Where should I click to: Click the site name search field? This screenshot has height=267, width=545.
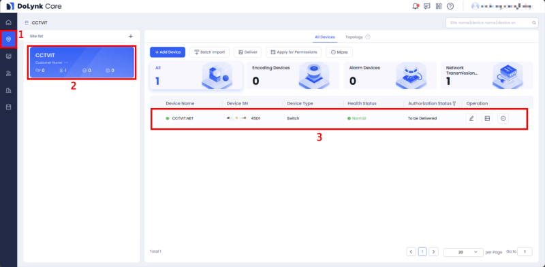click(492, 22)
